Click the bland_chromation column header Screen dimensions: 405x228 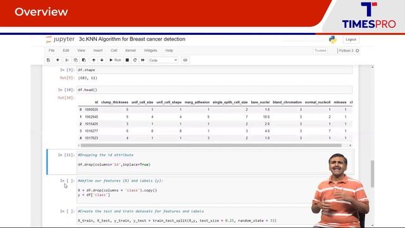click(287, 103)
